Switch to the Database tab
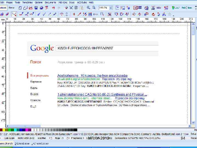Viewport: 197px width, 148px height. pyautogui.click(x=22, y=143)
